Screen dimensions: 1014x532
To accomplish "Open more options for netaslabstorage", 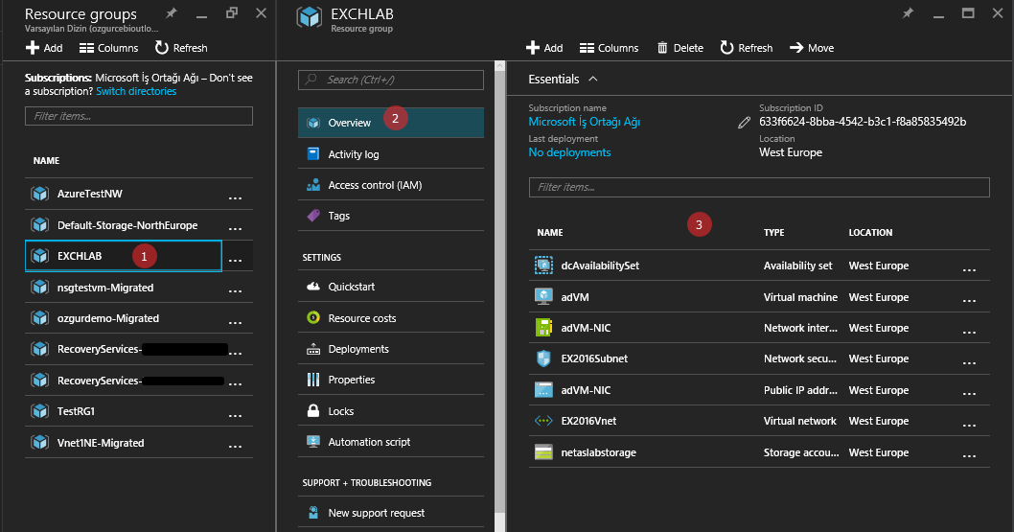I will point(969,455).
